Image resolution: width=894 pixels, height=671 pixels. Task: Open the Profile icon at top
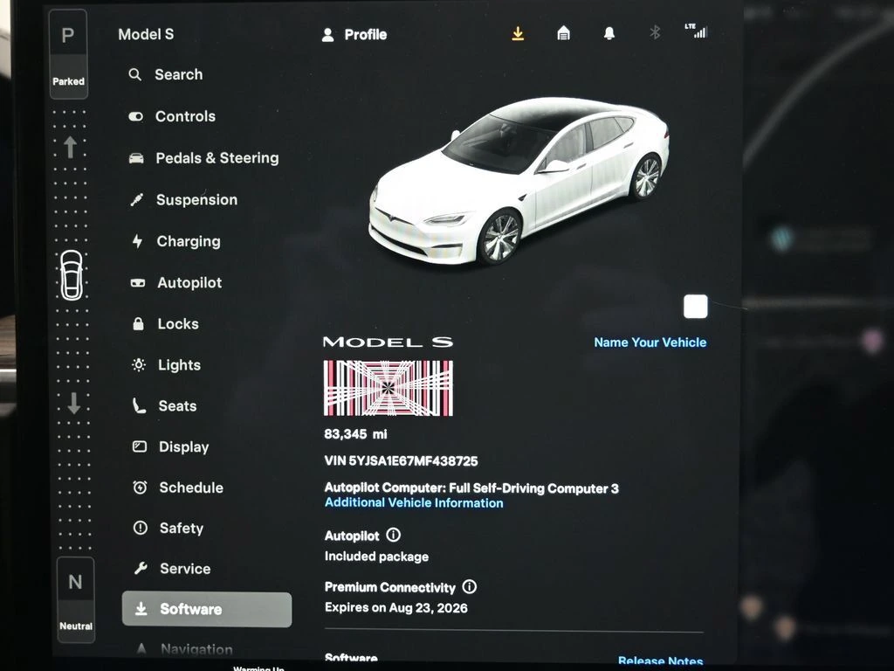(328, 35)
